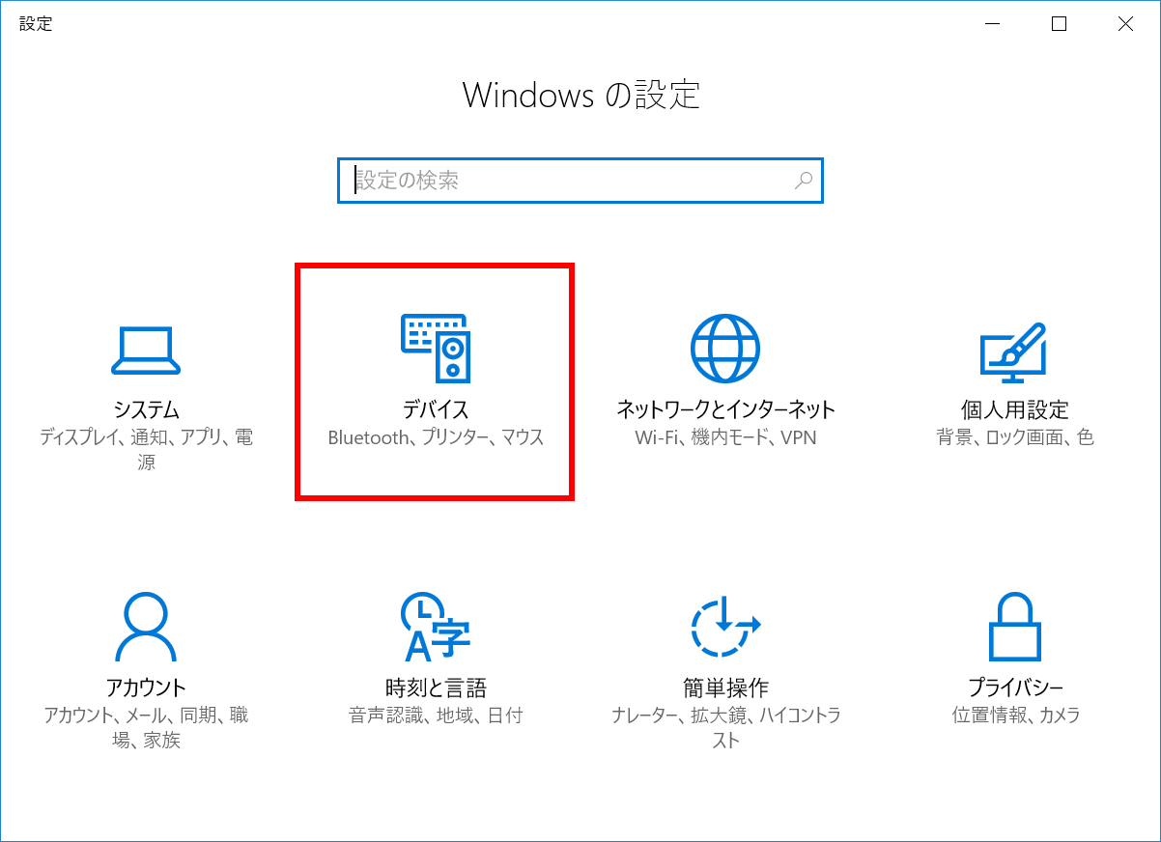Image resolution: width=1161 pixels, height=842 pixels.
Task: Click the 'Wi-Fi、機内モード、VPN' description
Action: tap(725, 437)
